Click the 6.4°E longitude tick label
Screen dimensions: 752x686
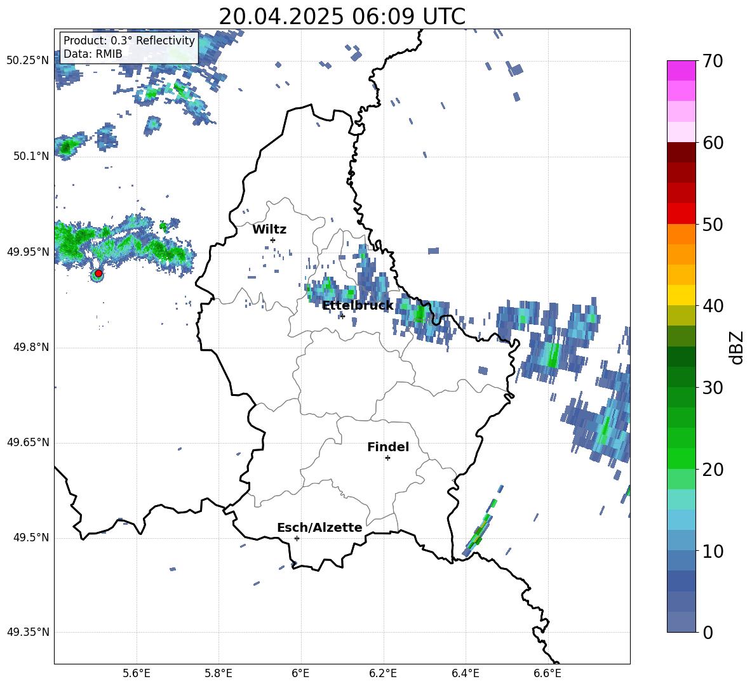tap(465, 673)
